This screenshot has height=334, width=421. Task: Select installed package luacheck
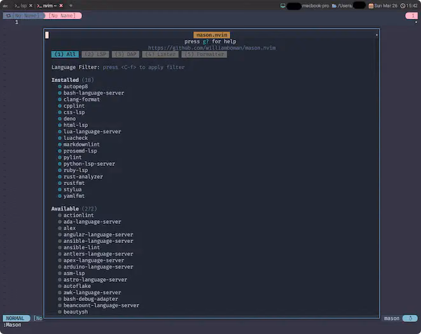76,138
